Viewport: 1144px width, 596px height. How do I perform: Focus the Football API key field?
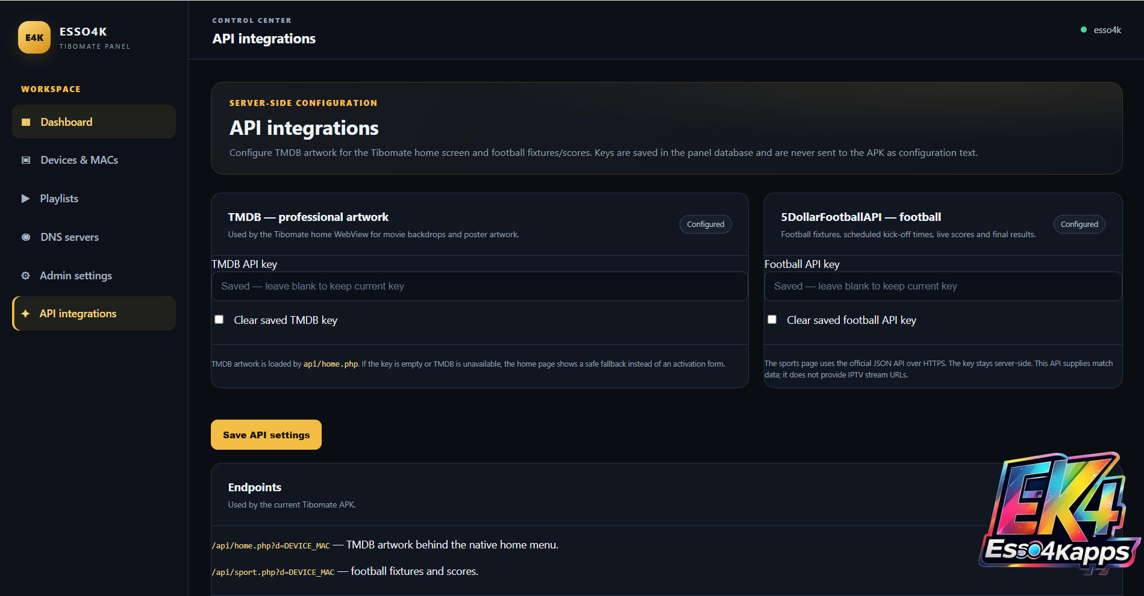[943, 286]
